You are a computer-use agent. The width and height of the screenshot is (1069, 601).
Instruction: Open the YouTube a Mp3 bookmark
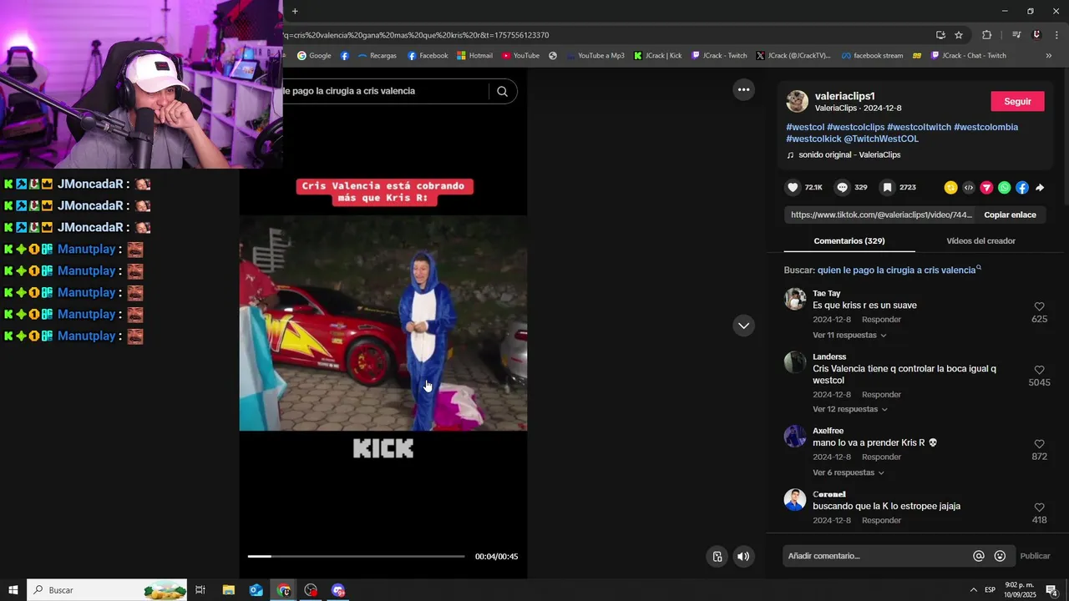click(x=595, y=56)
